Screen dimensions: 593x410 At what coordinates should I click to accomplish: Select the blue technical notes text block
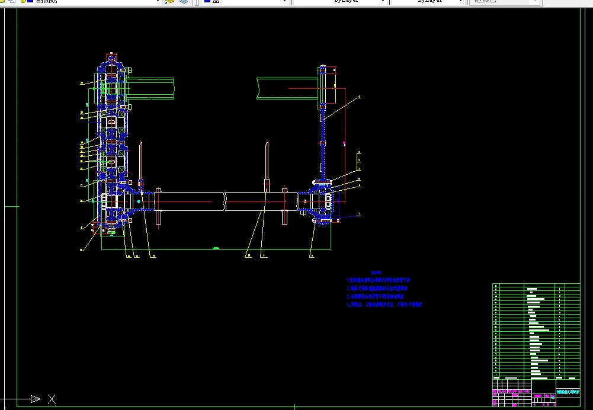point(384,289)
